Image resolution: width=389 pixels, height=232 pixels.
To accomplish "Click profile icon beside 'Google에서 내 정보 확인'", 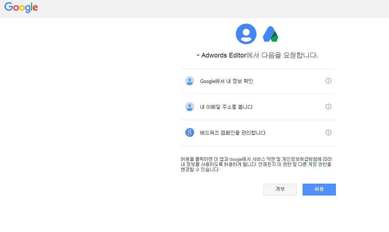I will [190, 81].
